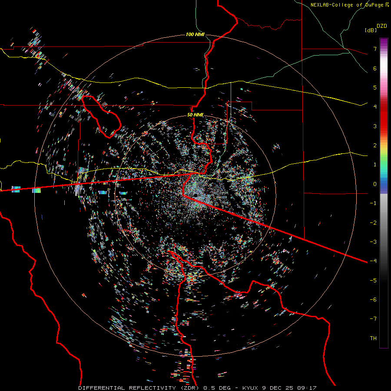This screenshot has height=391, width=391.
Task: Select the 50 NMI range ring label
Action: pyautogui.click(x=195, y=115)
